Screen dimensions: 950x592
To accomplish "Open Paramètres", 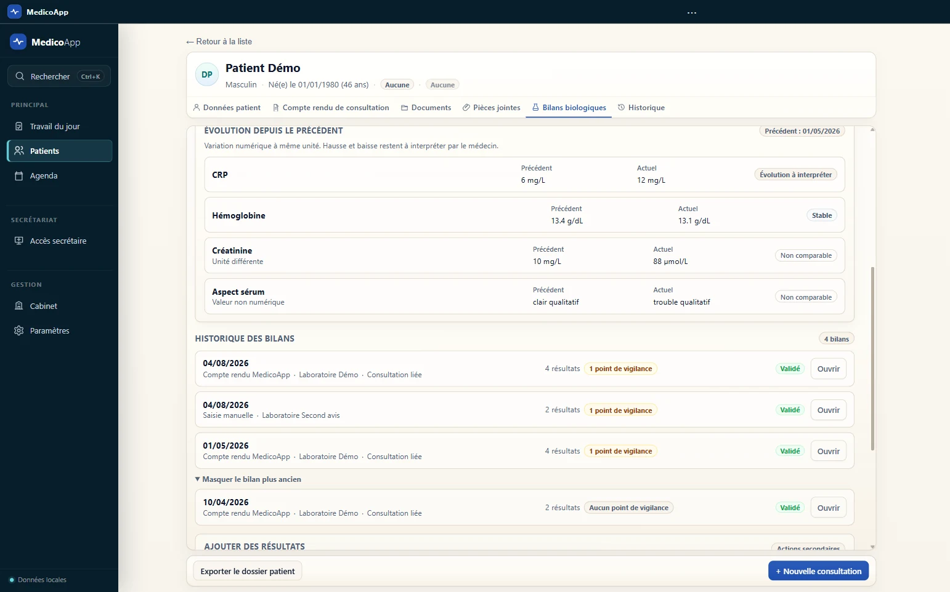I will coord(60,330).
